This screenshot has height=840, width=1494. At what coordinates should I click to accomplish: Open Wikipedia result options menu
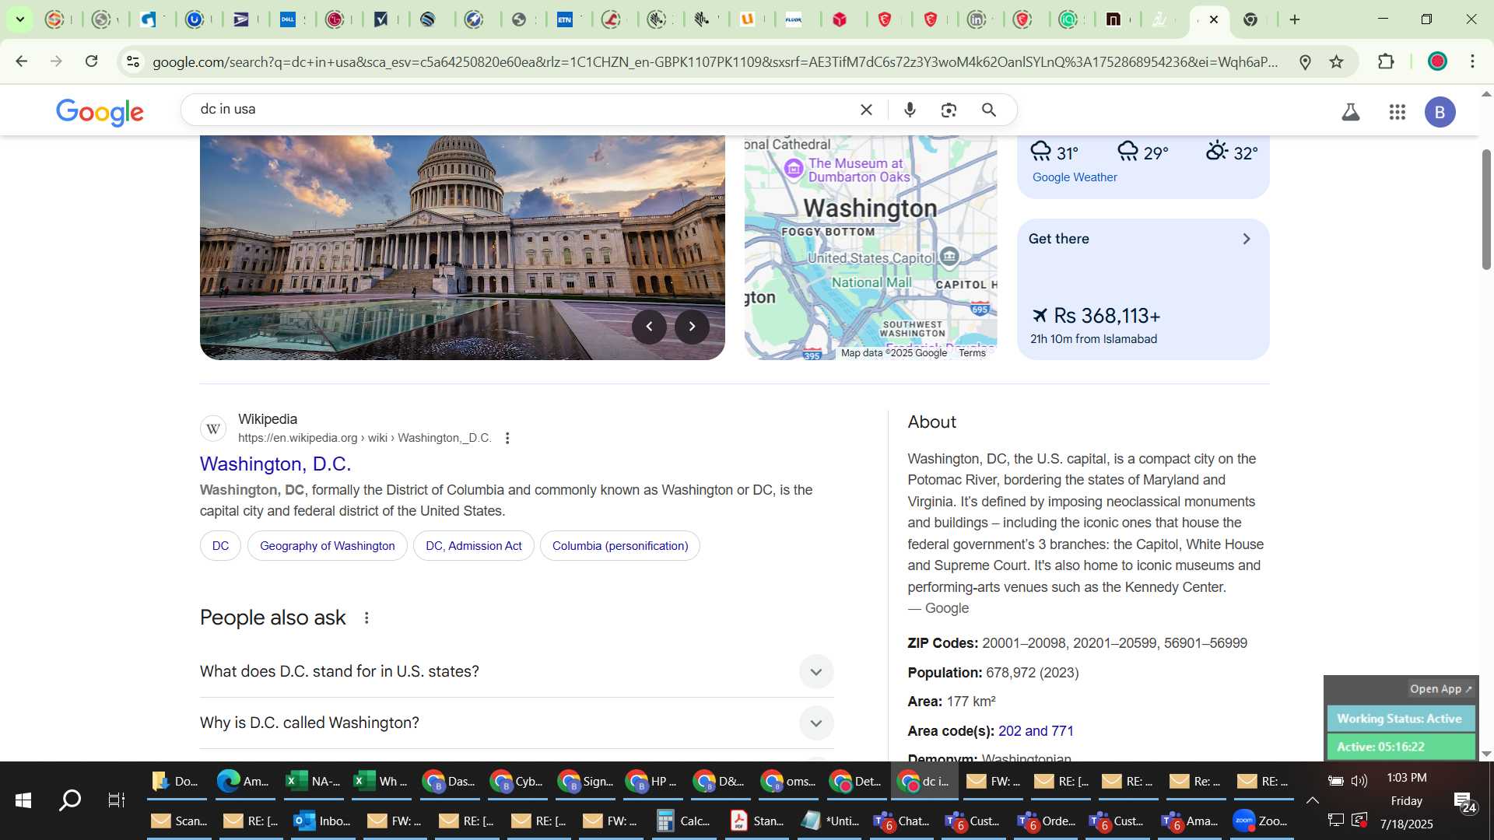point(507,439)
